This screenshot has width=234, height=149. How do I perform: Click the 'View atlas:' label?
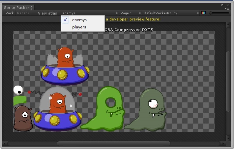click(48, 13)
